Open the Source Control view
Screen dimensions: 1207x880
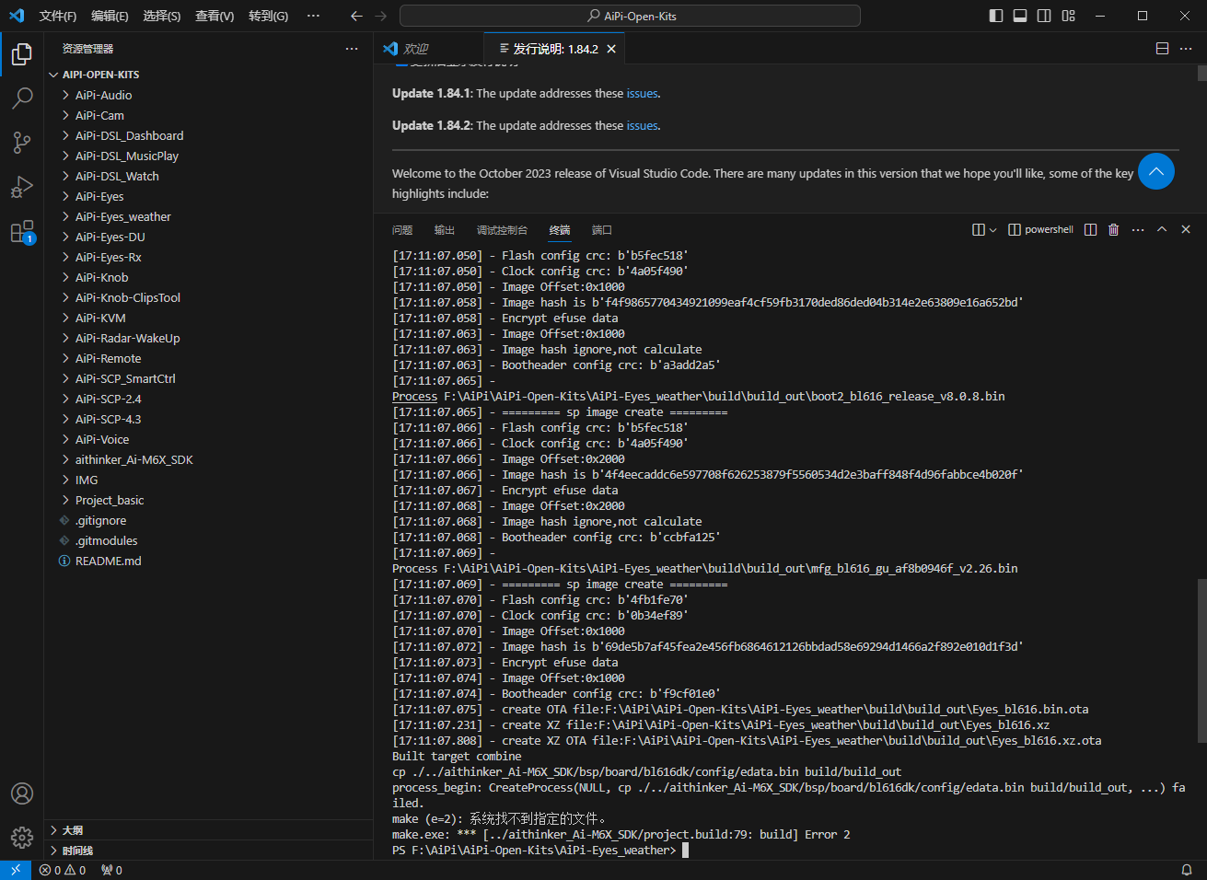(22, 143)
